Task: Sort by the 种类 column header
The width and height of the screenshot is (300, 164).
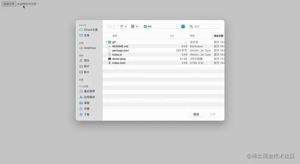Action: [x=192, y=36]
